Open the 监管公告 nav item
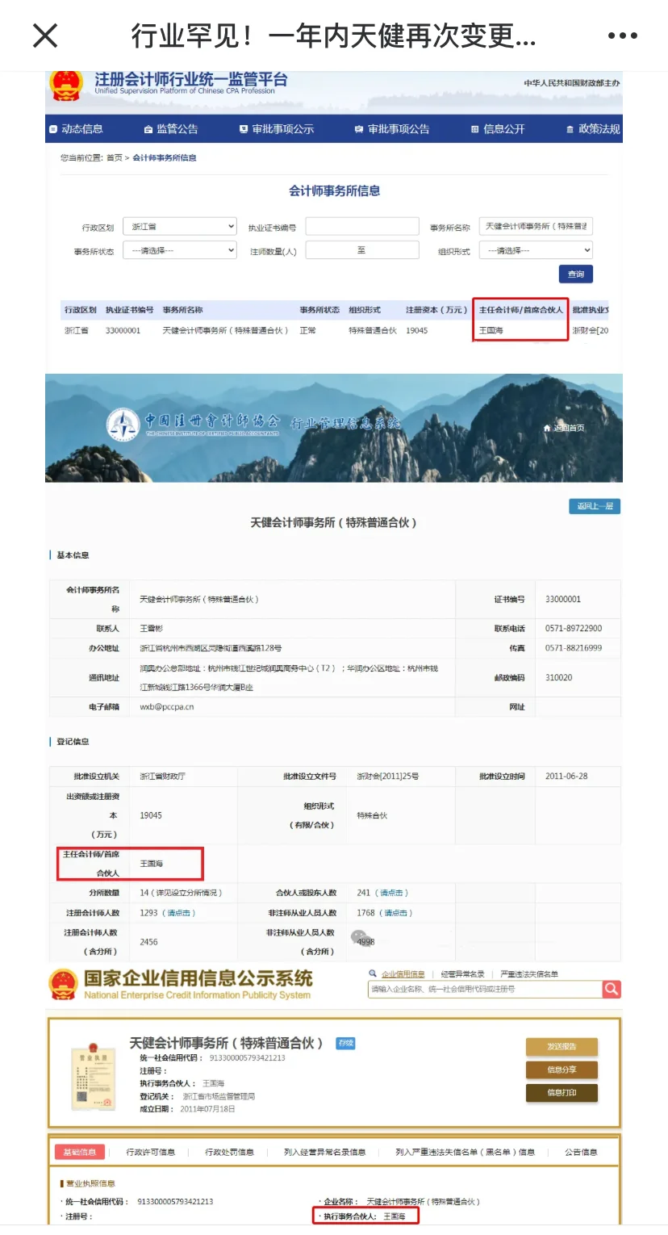The width and height of the screenshot is (668, 1235). pyautogui.click(x=171, y=129)
